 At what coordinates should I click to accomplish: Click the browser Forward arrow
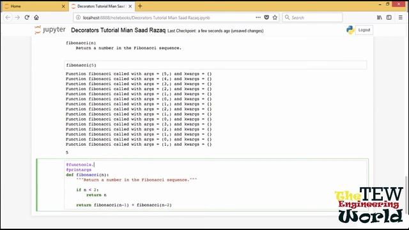tap(17, 17)
